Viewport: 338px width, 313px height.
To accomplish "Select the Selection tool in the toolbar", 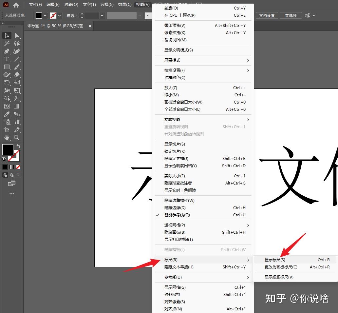I will (x=7, y=36).
